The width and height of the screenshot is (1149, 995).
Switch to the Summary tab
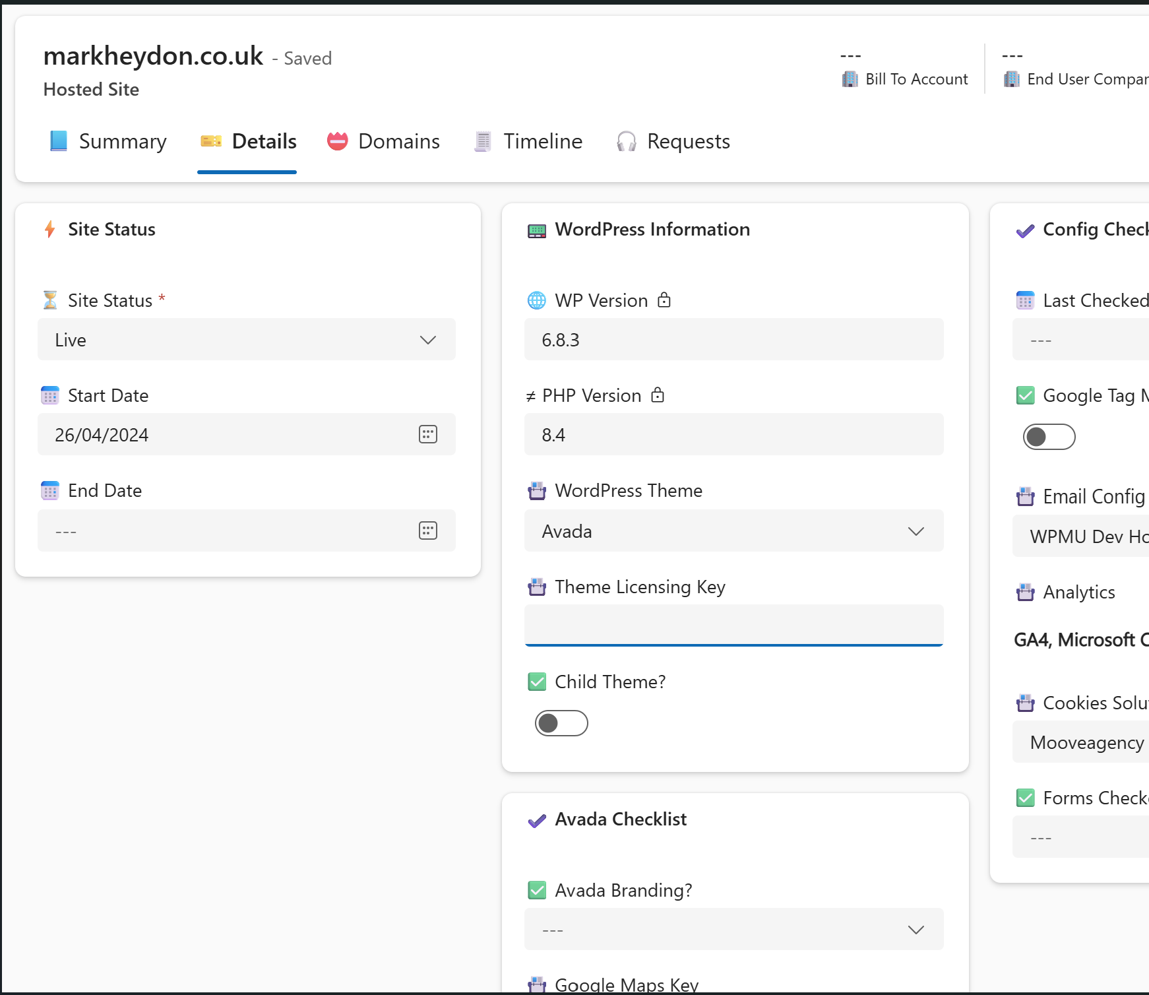[108, 141]
